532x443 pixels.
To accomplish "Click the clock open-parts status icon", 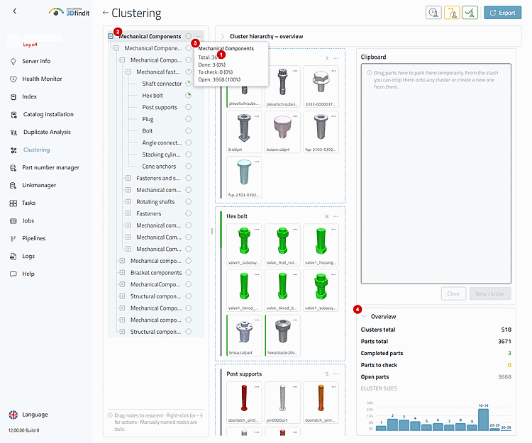I will point(433,13).
